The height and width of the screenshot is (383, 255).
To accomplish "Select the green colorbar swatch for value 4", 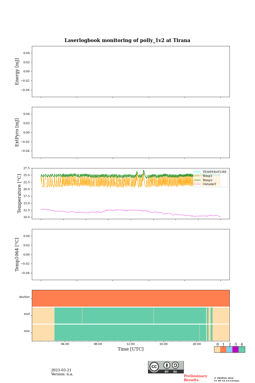I will (x=242, y=349).
